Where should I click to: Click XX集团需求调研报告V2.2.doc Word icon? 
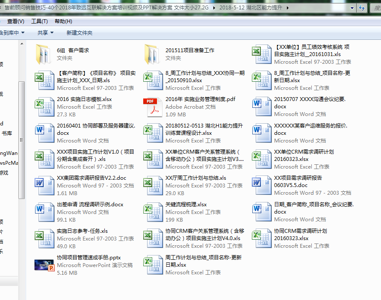44,185
